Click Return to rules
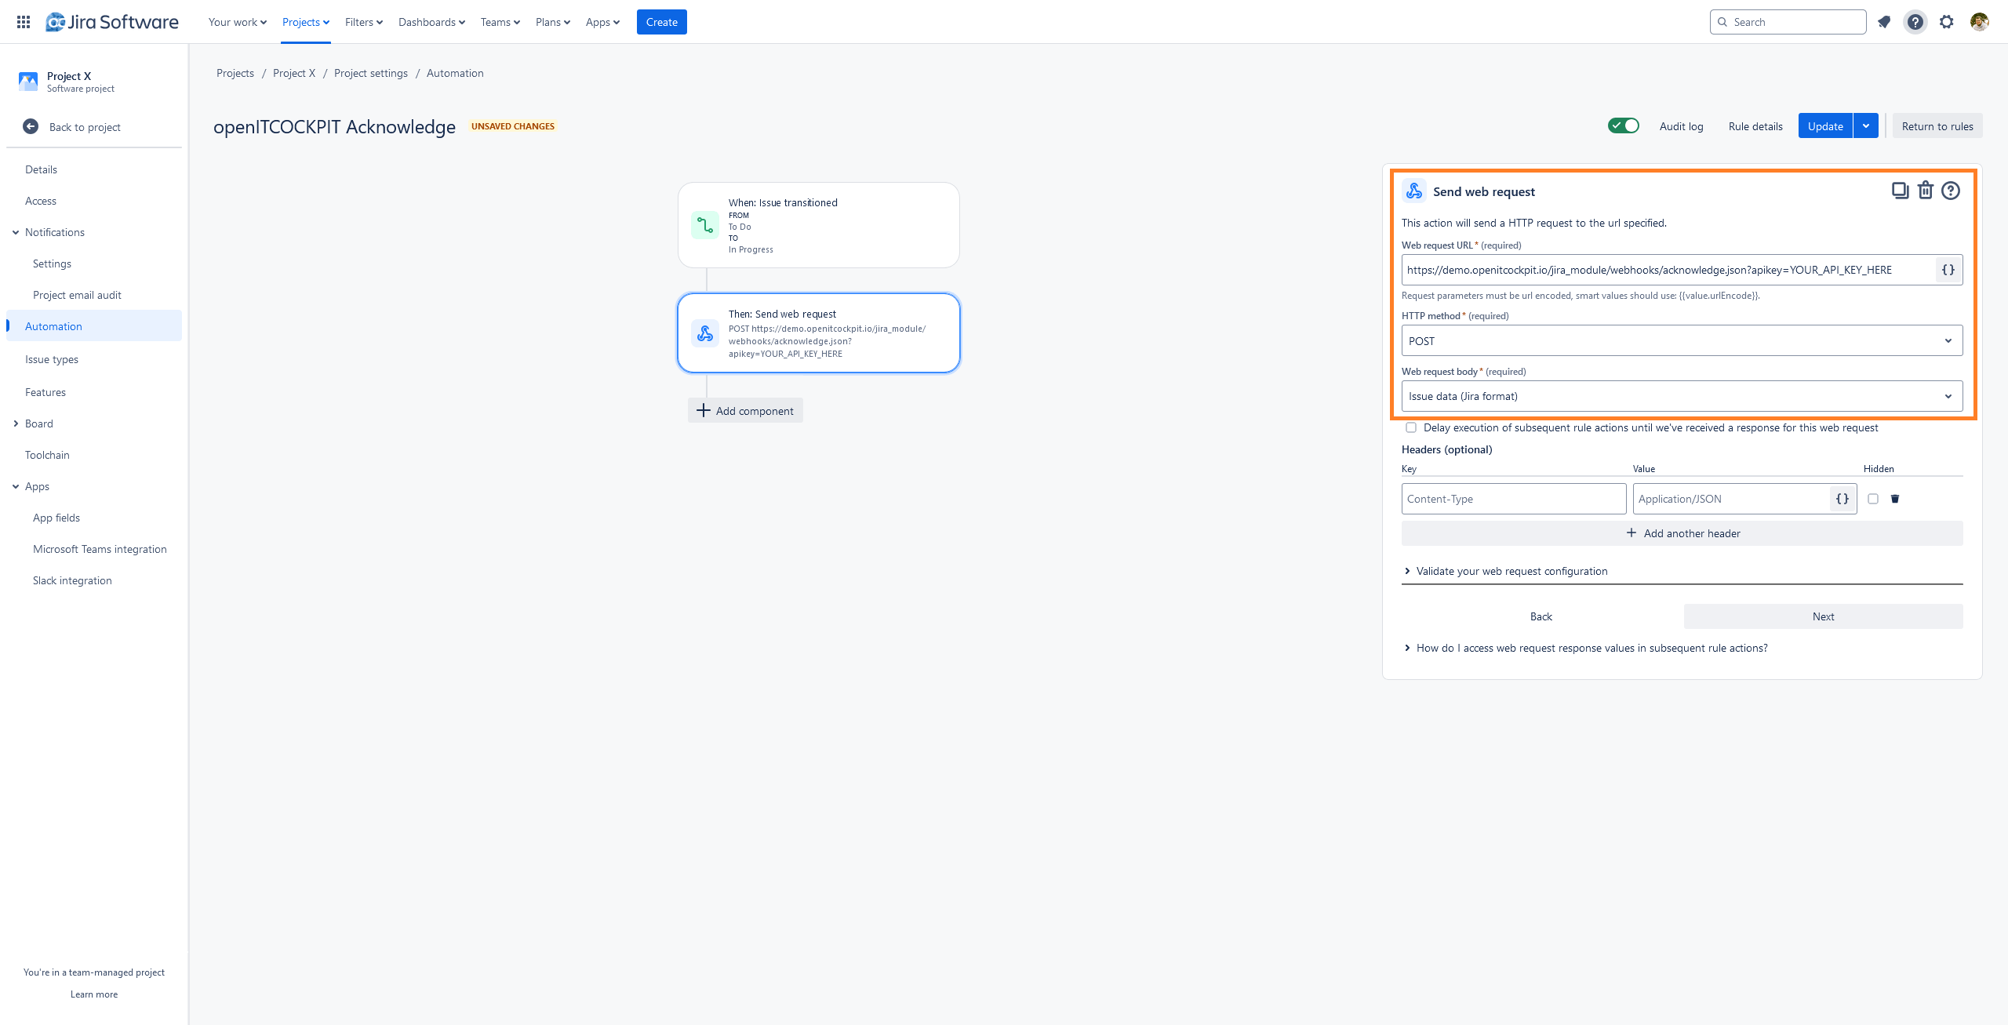 [1937, 125]
